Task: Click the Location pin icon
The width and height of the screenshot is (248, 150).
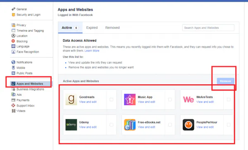Action: [x=14, y=36]
